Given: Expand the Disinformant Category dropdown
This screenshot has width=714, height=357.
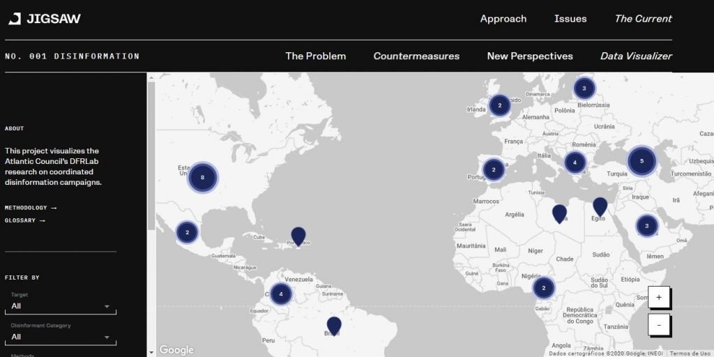Looking at the screenshot, I should tap(61, 337).
